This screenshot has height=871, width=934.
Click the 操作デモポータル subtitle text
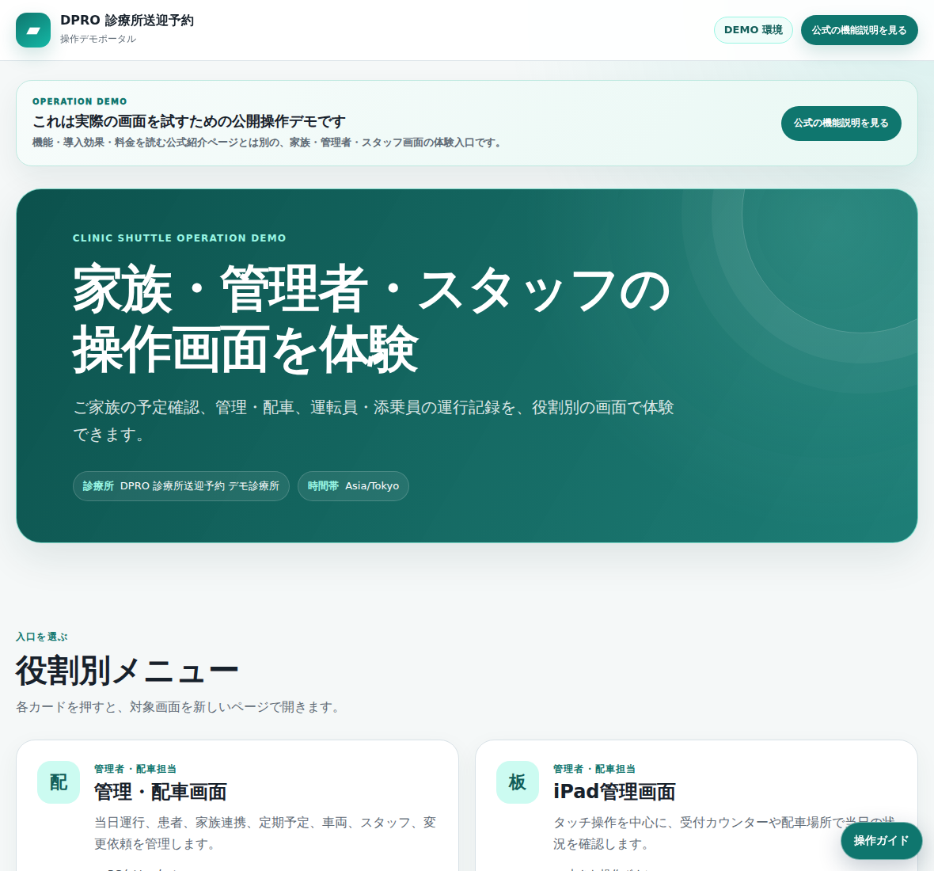(98, 40)
